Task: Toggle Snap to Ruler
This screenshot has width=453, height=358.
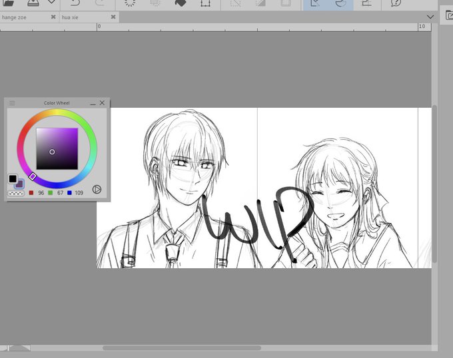Action: pos(316,3)
